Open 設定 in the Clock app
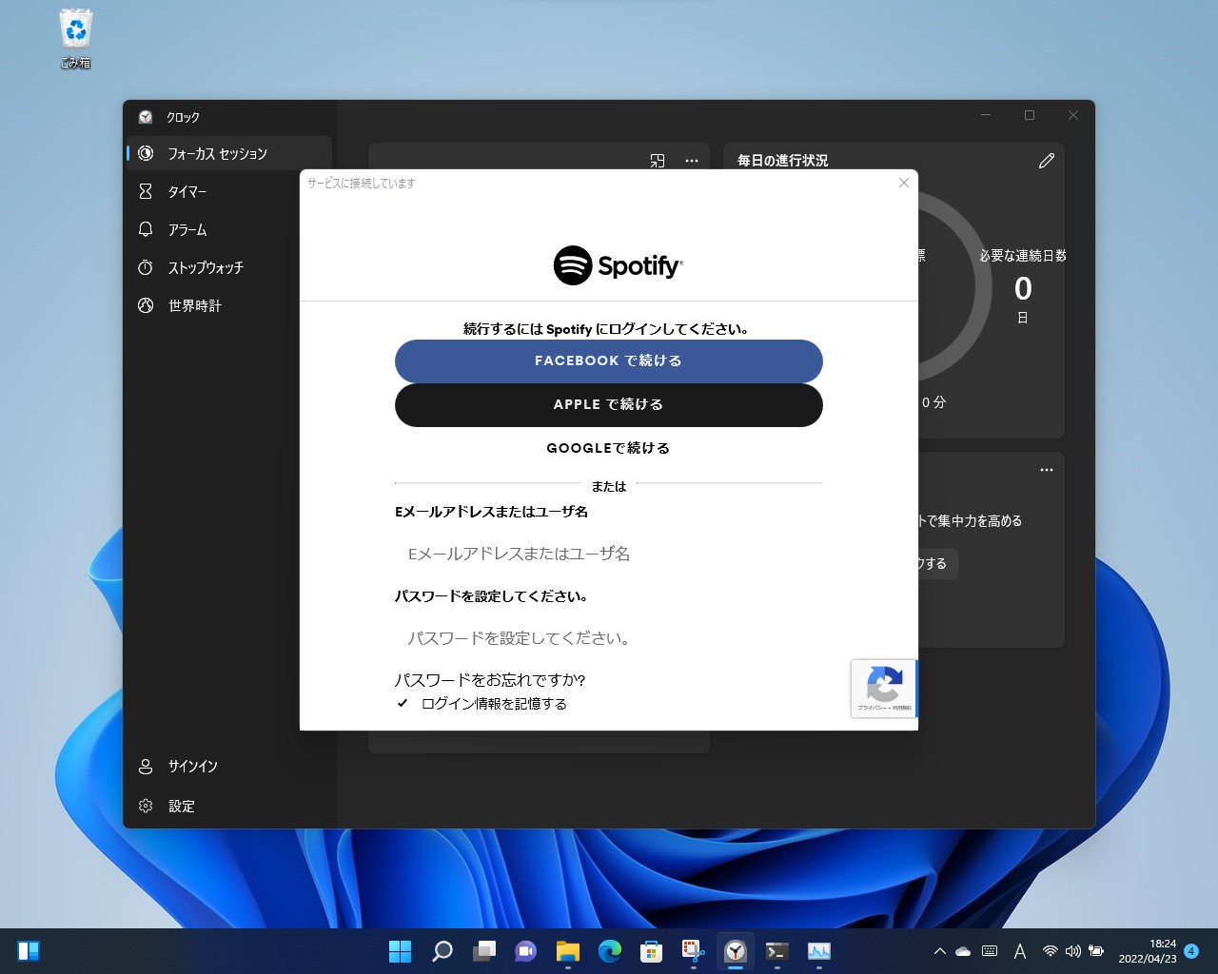This screenshot has height=974, width=1218. pyautogui.click(x=229, y=806)
